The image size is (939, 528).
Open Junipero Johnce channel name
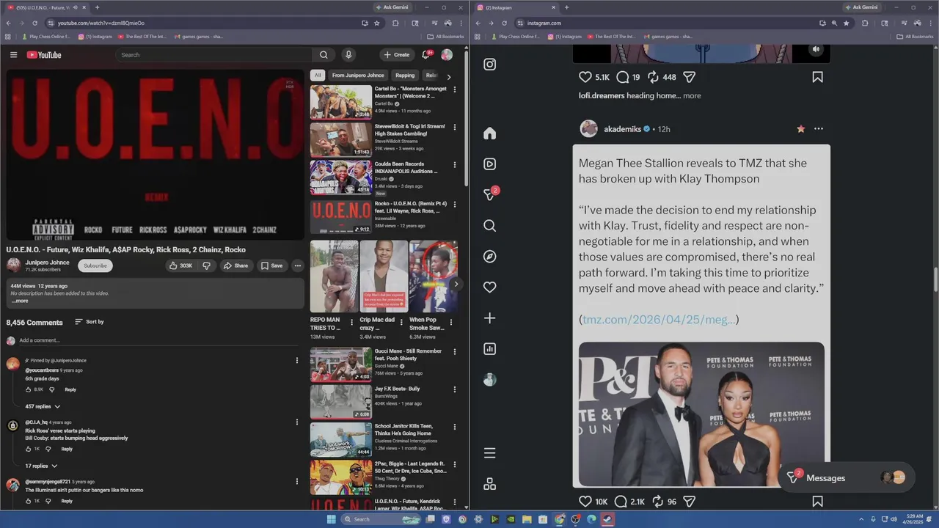click(47, 263)
